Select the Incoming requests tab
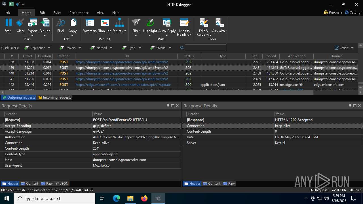Image resolution: width=363 pixels, height=204 pixels. [54, 97]
